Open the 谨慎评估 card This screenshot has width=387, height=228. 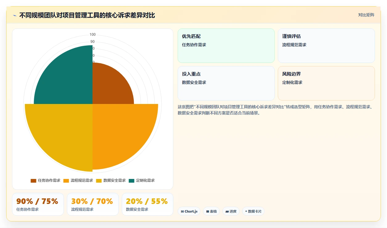326,46
